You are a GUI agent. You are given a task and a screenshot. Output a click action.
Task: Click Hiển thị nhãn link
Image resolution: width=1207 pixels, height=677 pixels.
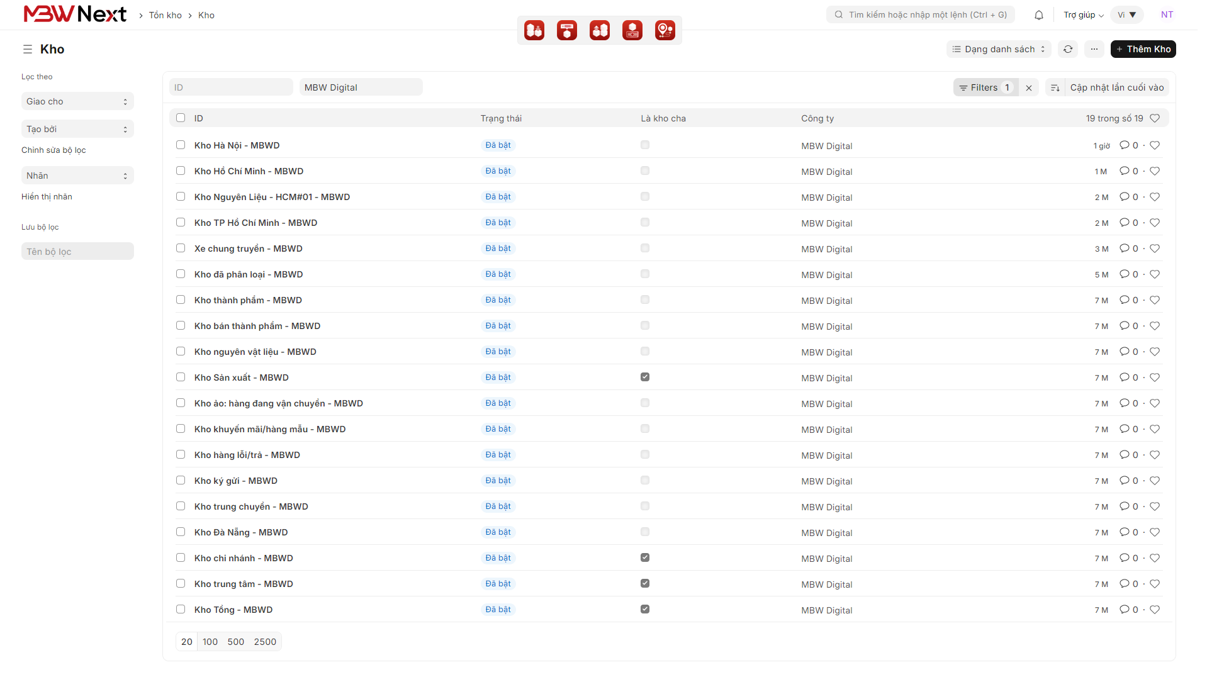47,197
